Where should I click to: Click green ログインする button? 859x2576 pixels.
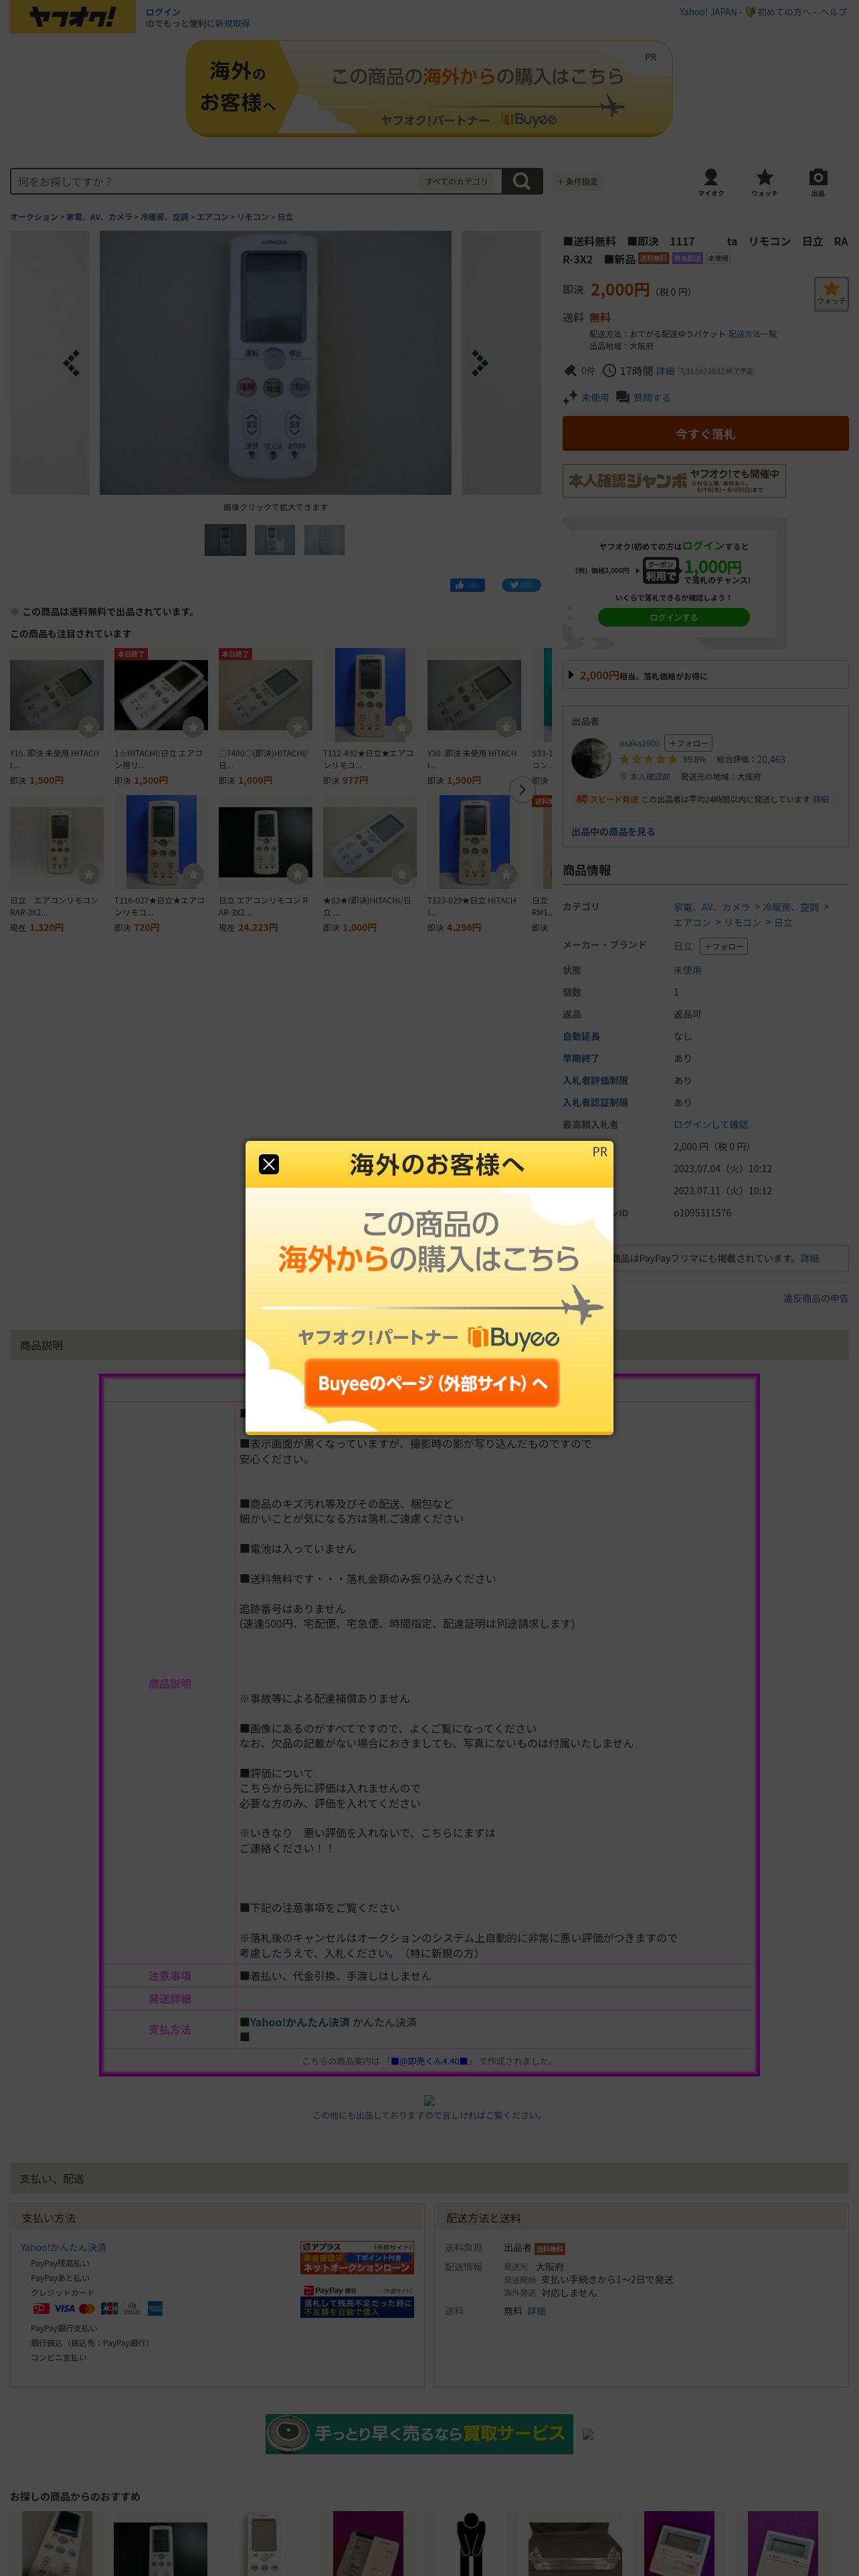coord(674,617)
